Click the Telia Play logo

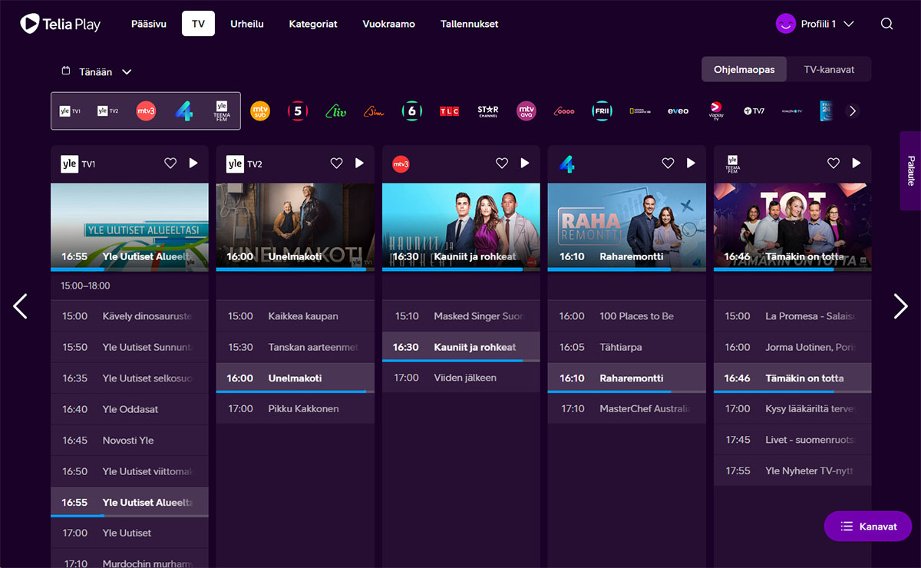pos(61,24)
